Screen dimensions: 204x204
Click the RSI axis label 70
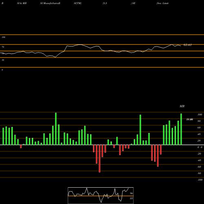click(x=3, y=47)
